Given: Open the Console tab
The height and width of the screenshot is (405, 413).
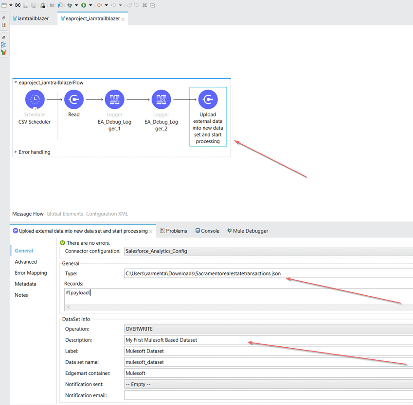Looking at the screenshot, I should [x=207, y=231].
